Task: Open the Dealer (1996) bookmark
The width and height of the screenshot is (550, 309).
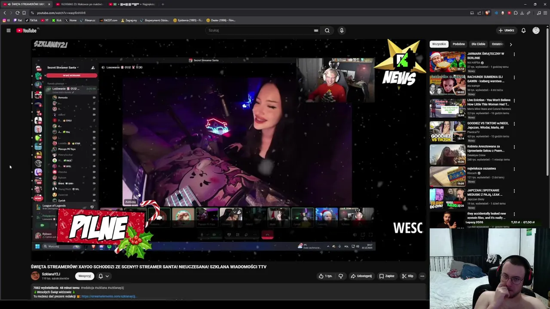Action: coord(221,20)
